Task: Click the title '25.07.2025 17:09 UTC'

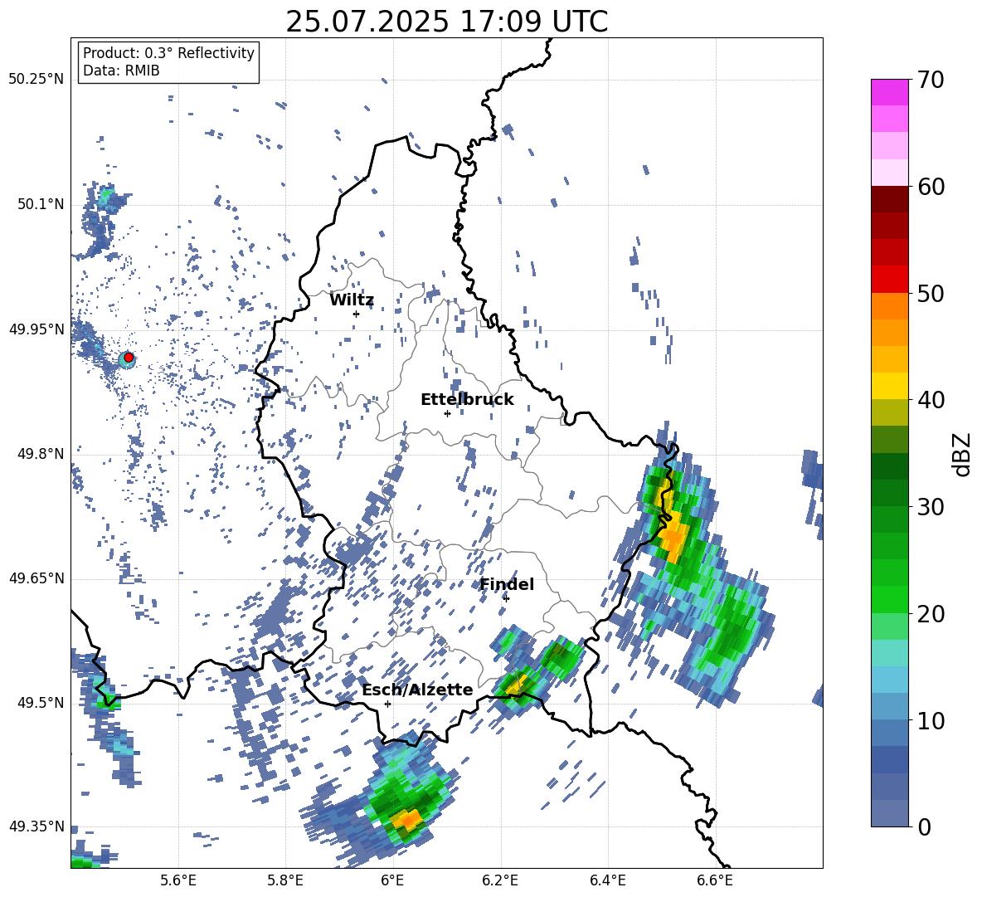Action: click(x=446, y=22)
